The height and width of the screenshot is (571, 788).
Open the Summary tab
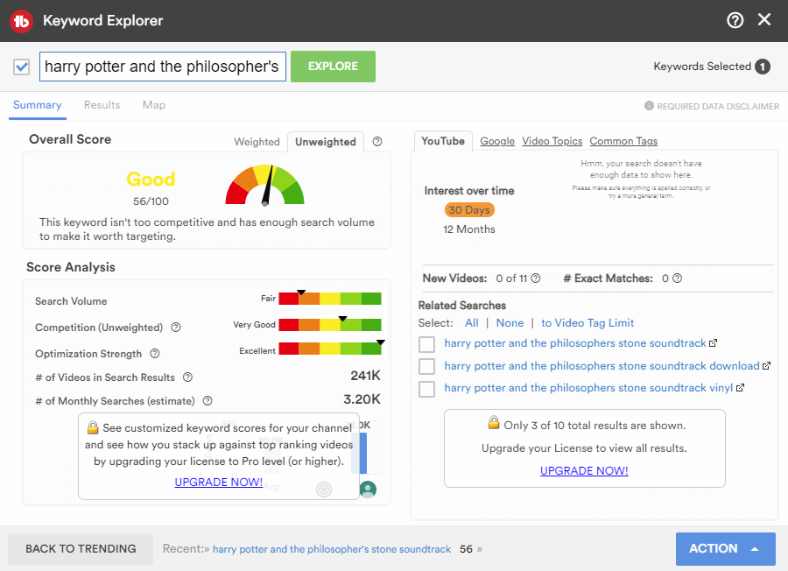(x=37, y=105)
